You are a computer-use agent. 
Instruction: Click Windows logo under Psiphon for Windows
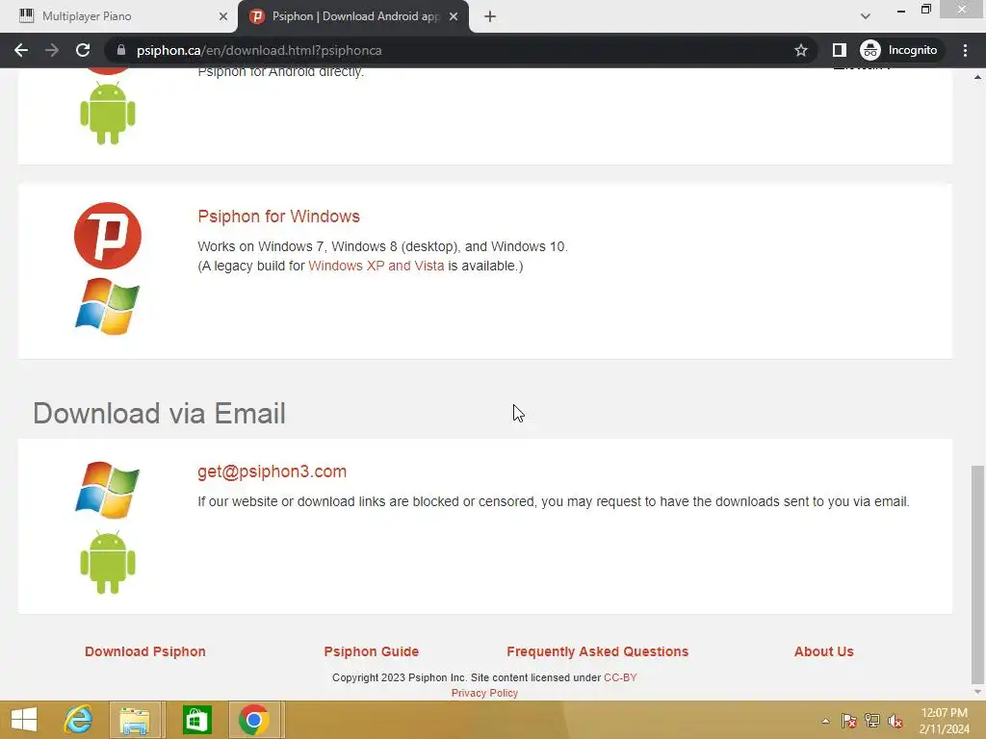pyautogui.click(x=108, y=307)
